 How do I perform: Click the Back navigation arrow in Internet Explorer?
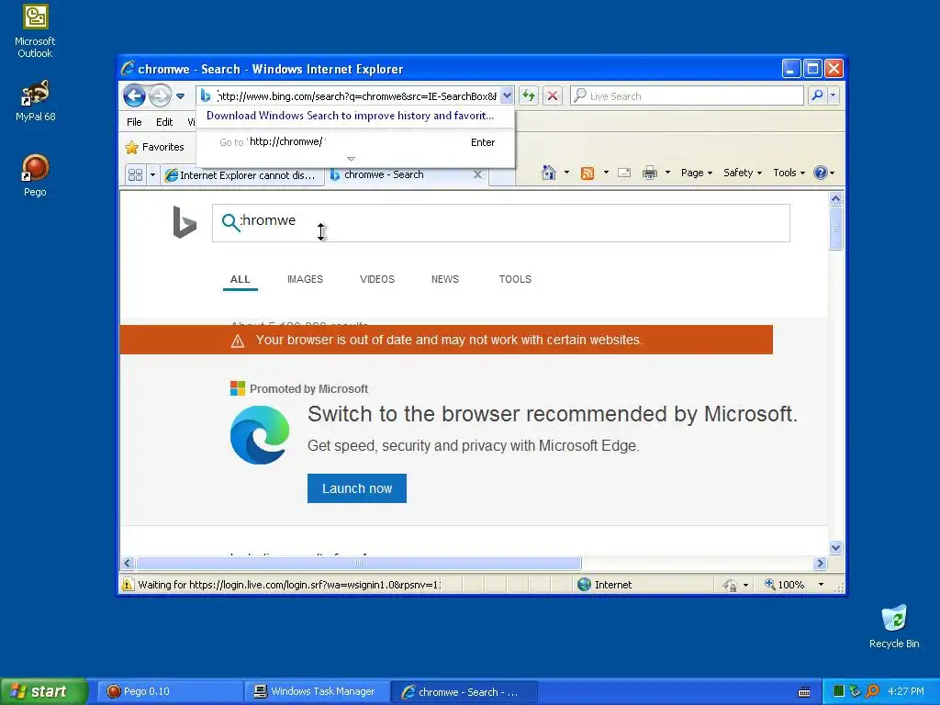(x=134, y=95)
